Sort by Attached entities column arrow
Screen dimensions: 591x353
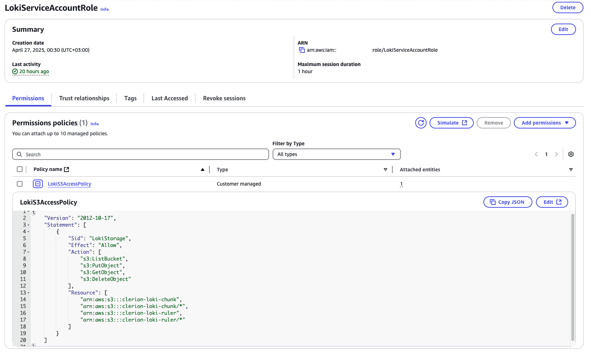coord(571,170)
